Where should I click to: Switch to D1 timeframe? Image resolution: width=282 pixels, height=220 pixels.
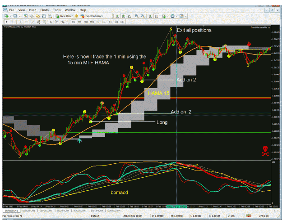pyautogui.click(x=110, y=22)
